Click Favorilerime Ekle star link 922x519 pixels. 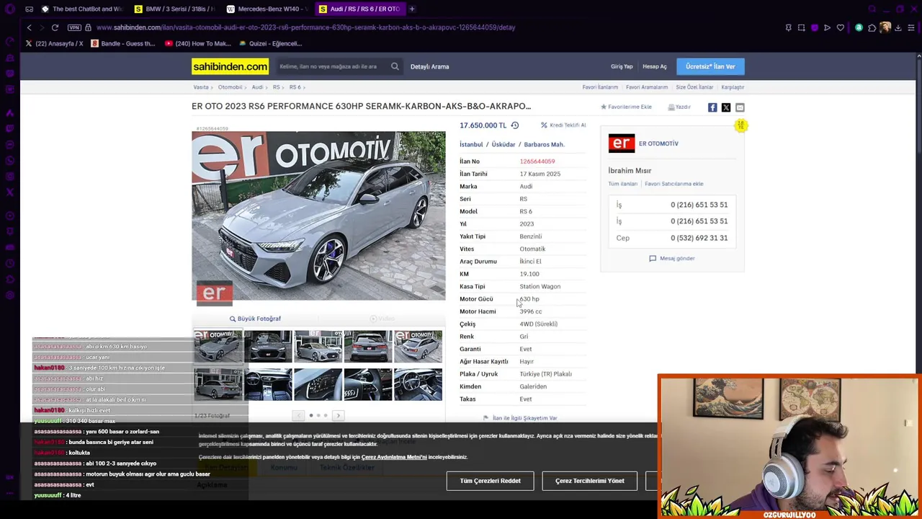(626, 107)
